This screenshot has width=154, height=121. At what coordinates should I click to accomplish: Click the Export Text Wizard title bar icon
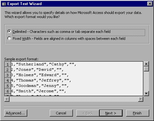4,4
